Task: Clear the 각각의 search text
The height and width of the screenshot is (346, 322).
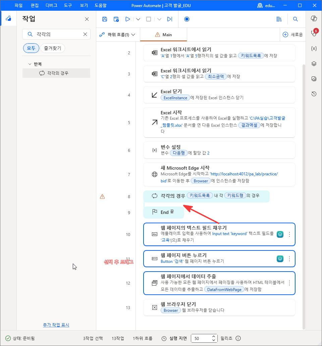Action: pyautogui.click(x=85, y=34)
